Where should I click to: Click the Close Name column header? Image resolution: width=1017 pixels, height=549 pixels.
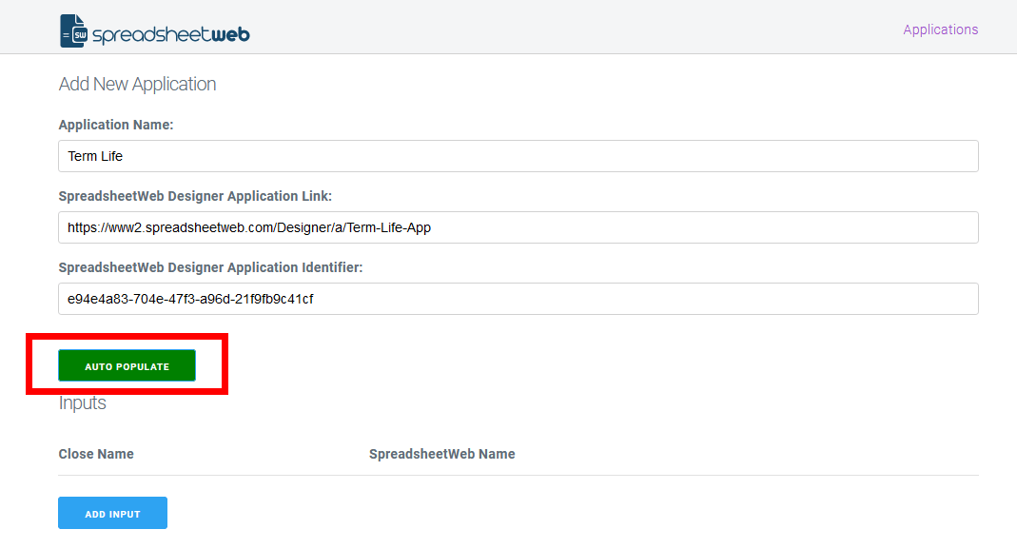96,454
